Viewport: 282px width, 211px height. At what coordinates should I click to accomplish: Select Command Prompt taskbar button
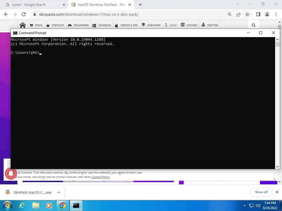[76, 206]
